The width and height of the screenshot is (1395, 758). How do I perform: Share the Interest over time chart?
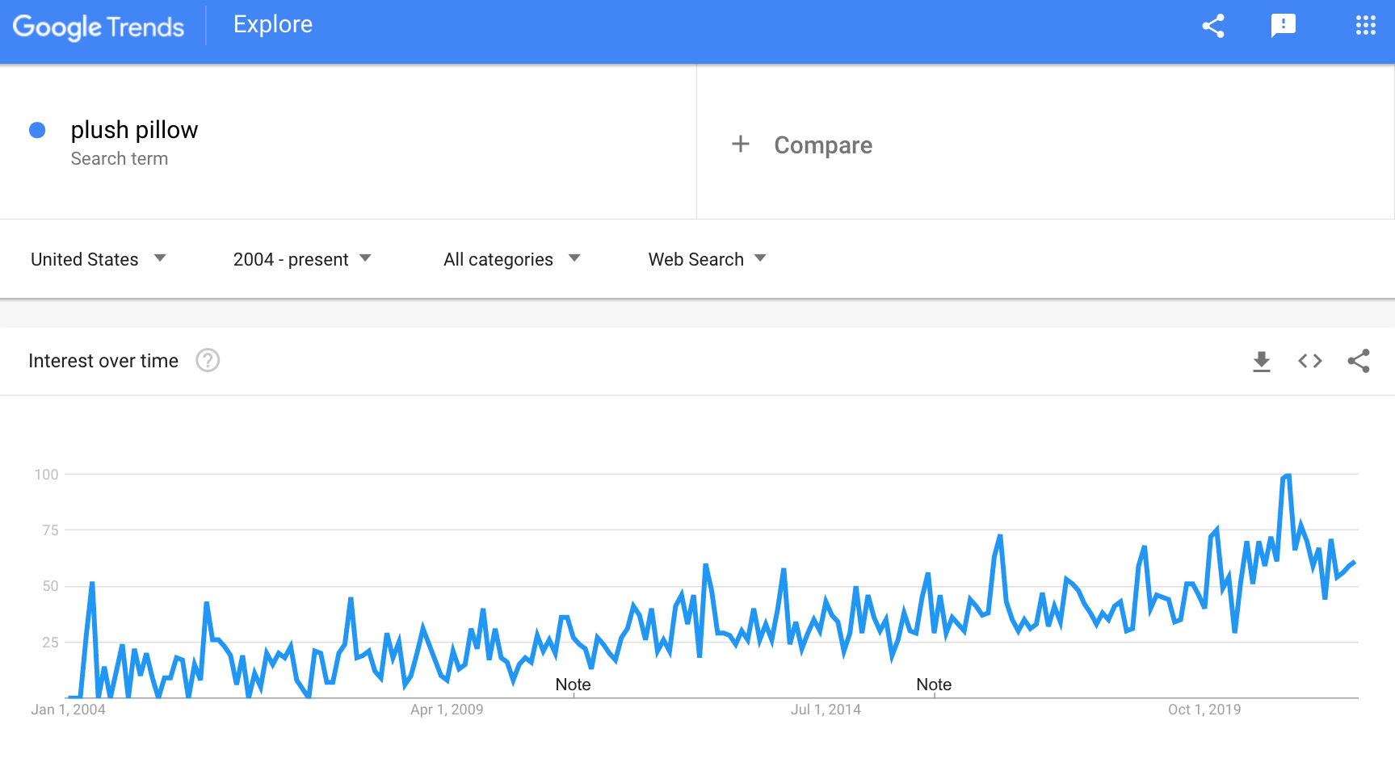point(1359,361)
